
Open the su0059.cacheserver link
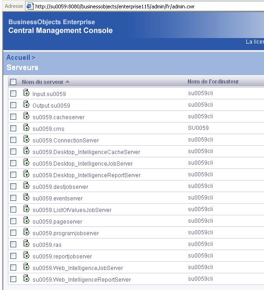click(x=58, y=117)
